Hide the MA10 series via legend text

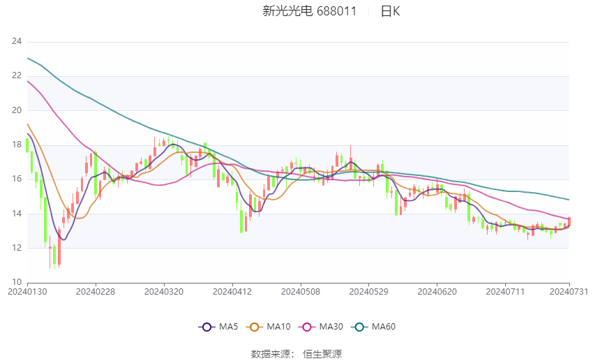278,327
